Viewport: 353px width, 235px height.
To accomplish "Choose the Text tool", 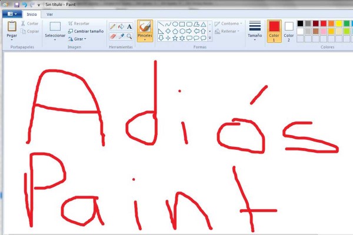I will [x=129, y=26].
